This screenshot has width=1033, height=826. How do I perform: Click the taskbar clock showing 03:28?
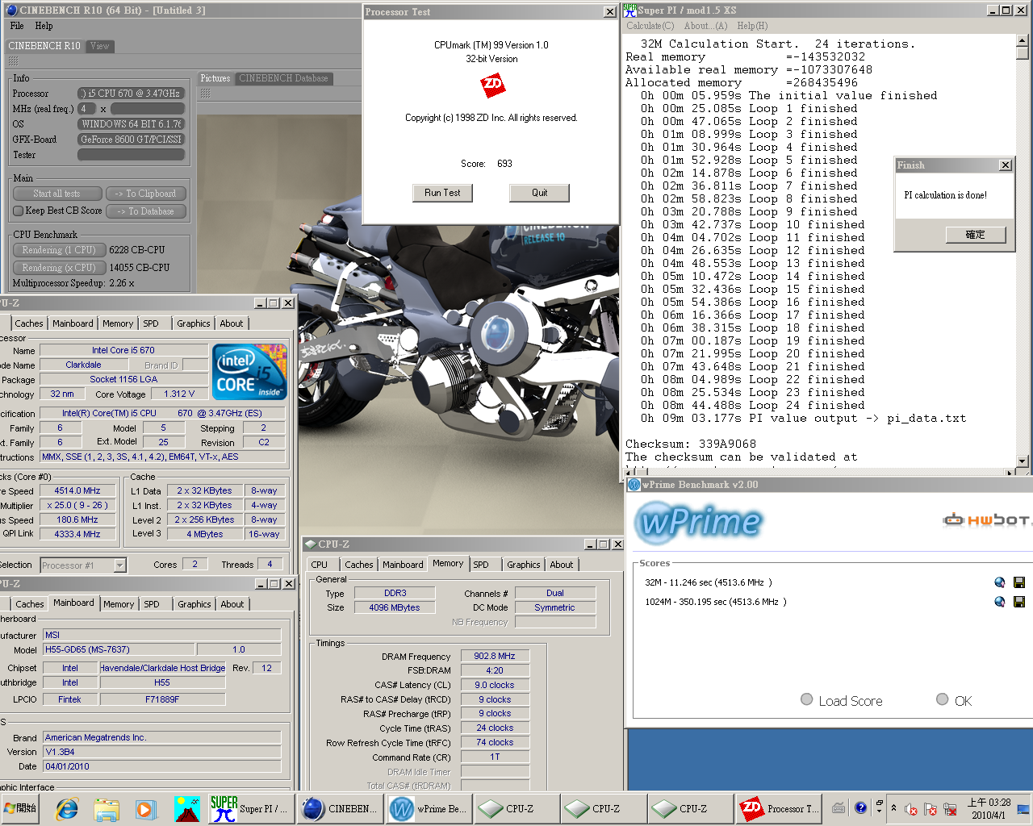coord(989,808)
